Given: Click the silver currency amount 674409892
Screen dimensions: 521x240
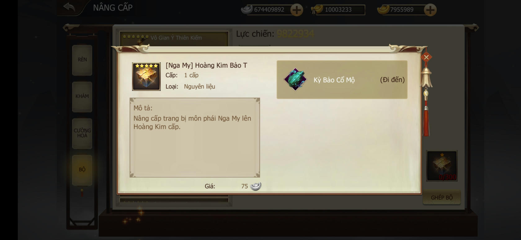Looking at the screenshot, I should pyautogui.click(x=269, y=10).
